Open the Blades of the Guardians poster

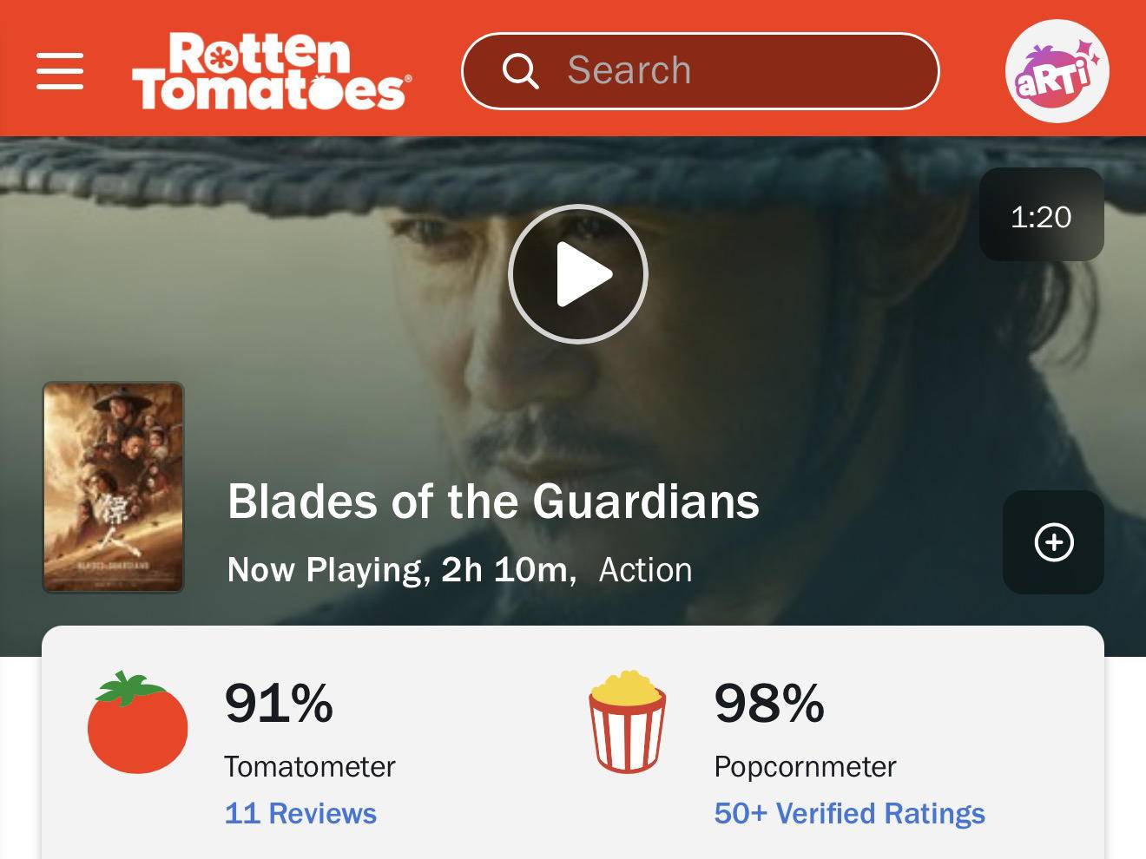pyautogui.click(x=114, y=487)
